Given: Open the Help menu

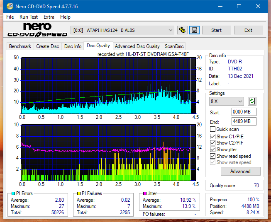Looking at the screenshot, I should (x=65, y=17).
